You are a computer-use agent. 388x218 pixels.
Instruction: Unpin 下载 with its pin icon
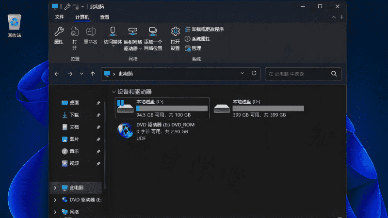pyautogui.click(x=98, y=115)
